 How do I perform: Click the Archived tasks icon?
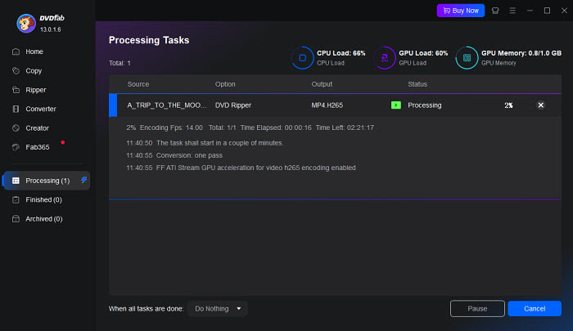tap(16, 219)
